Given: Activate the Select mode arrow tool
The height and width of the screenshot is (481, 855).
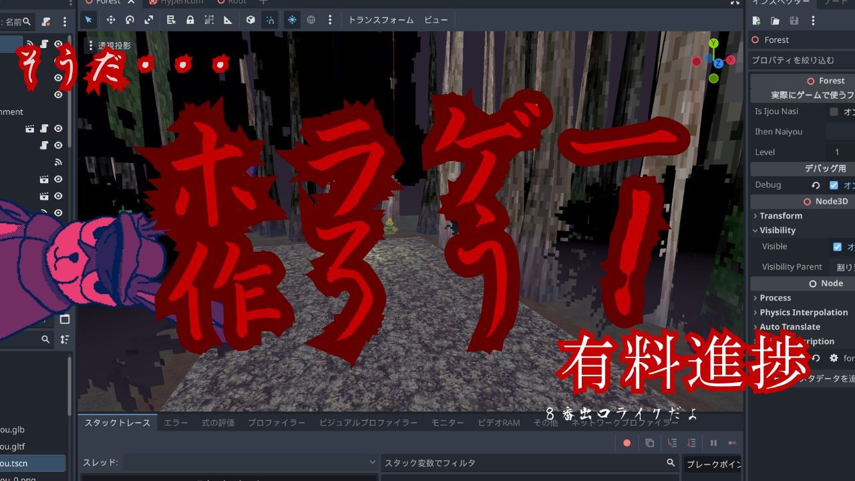Looking at the screenshot, I should coord(89,19).
